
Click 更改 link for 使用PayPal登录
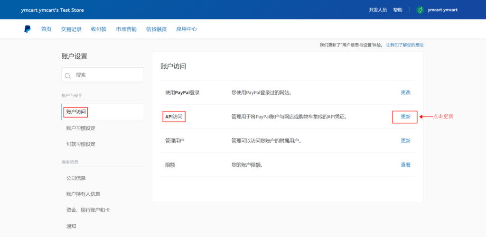point(405,92)
